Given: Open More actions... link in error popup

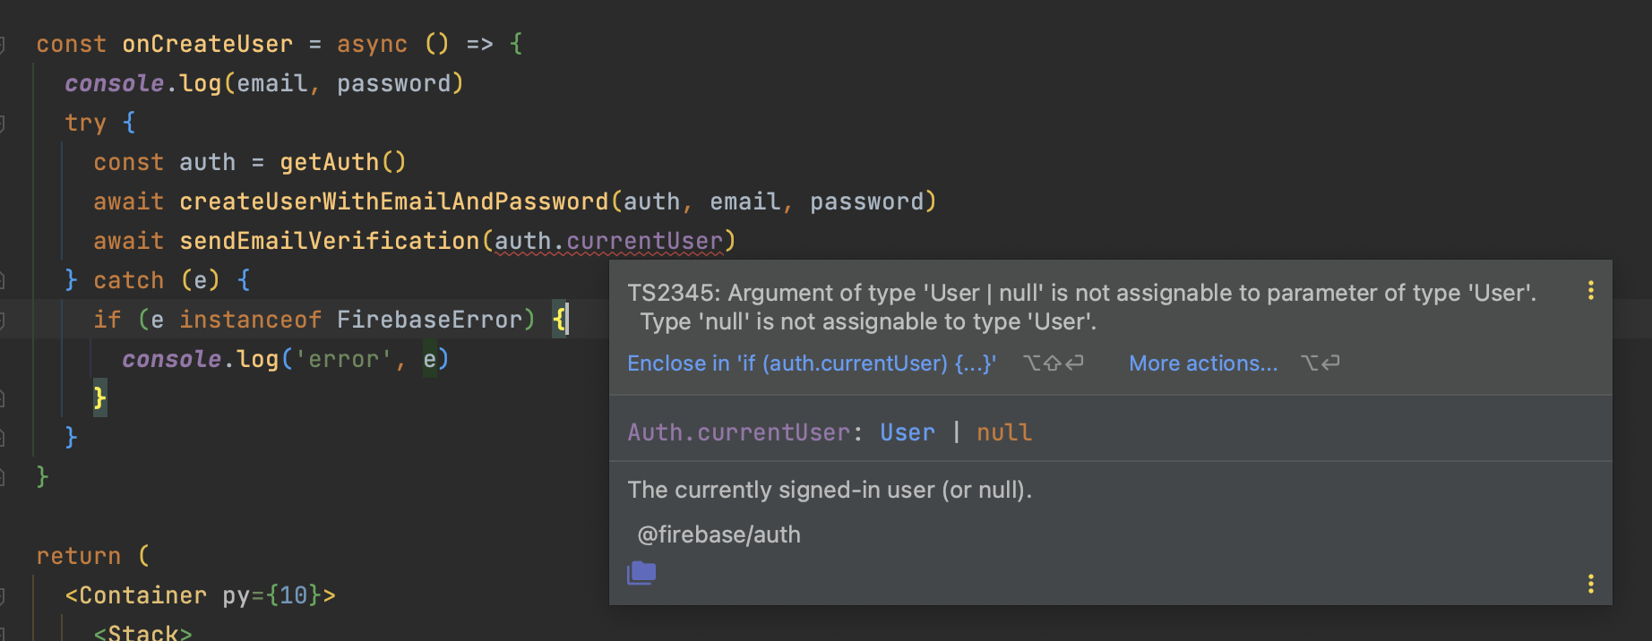Looking at the screenshot, I should tap(1203, 363).
